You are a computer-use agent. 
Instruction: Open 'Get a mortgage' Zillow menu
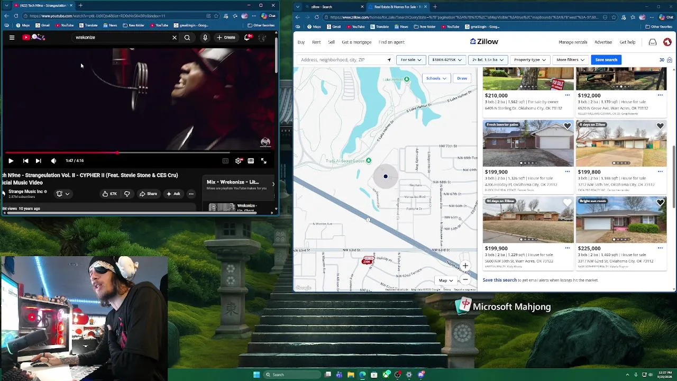pyautogui.click(x=356, y=42)
